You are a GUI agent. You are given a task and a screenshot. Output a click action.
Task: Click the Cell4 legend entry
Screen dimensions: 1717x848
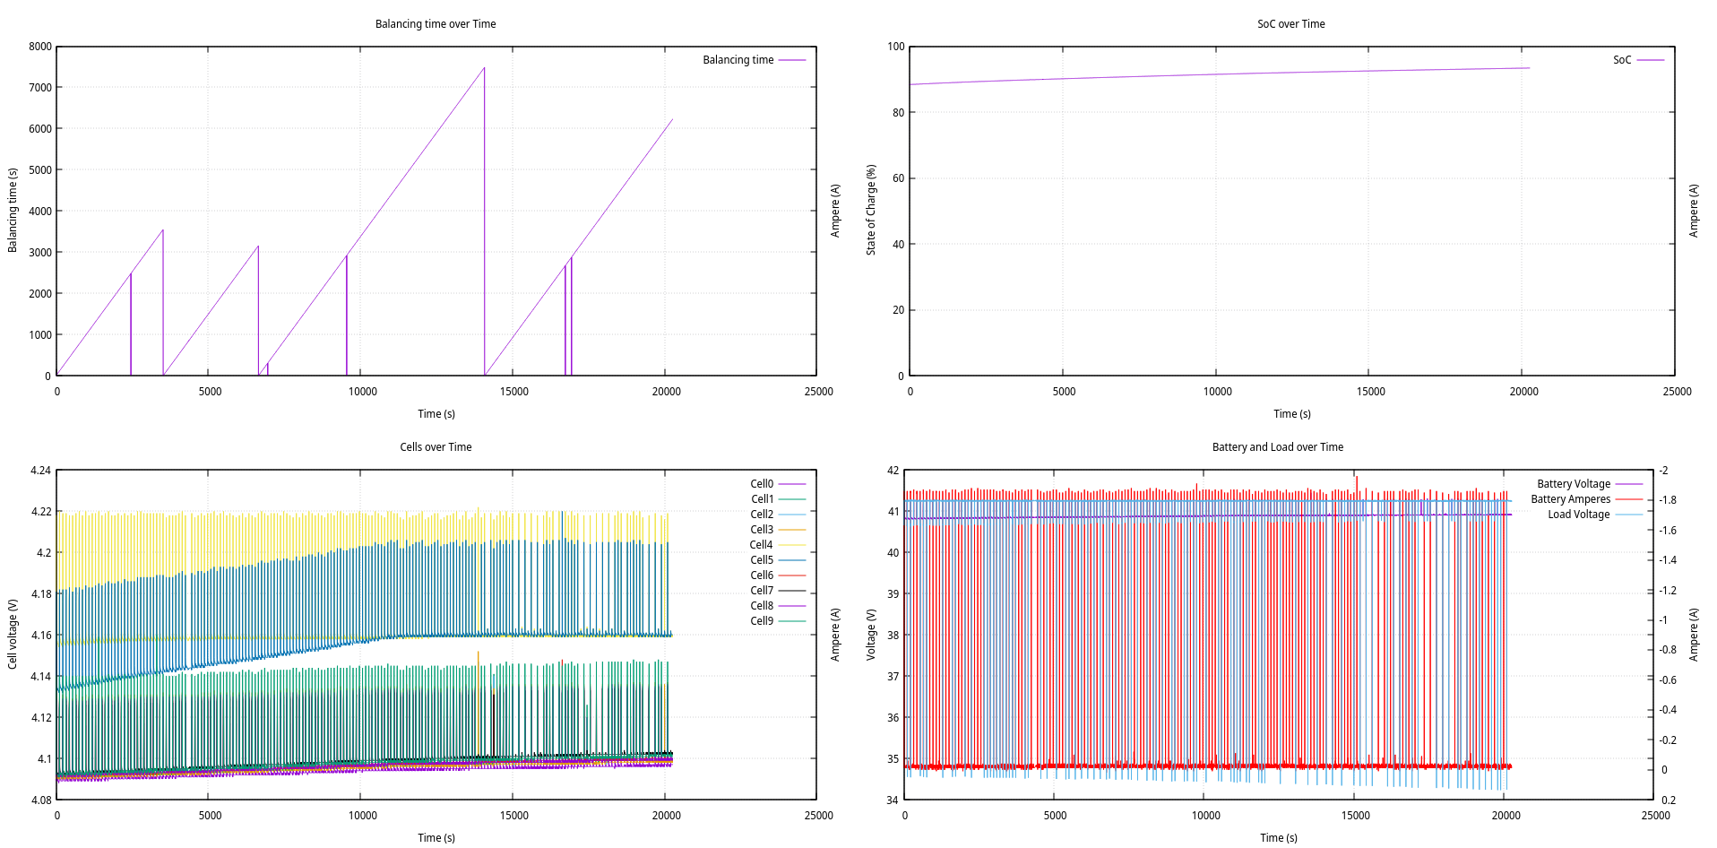761,545
